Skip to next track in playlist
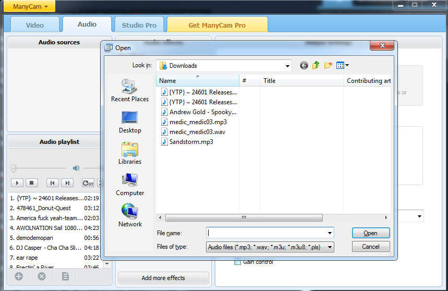 [x=67, y=183]
